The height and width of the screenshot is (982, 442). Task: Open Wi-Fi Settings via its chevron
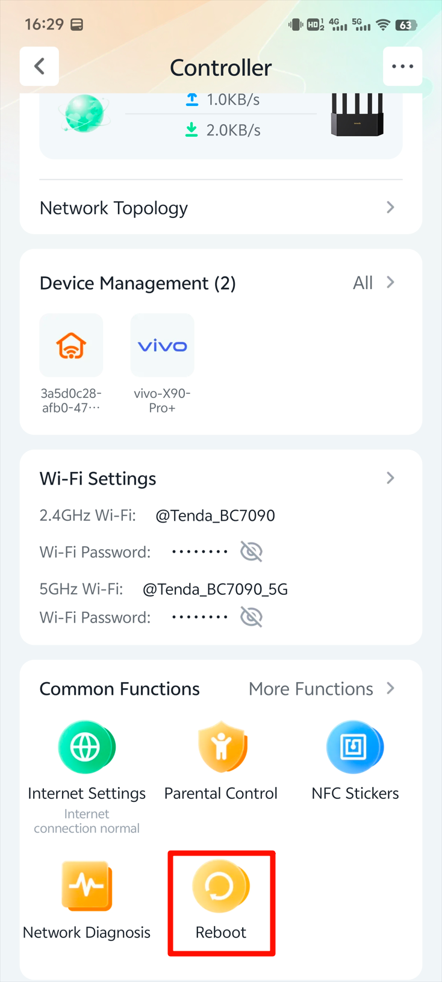click(390, 477)
